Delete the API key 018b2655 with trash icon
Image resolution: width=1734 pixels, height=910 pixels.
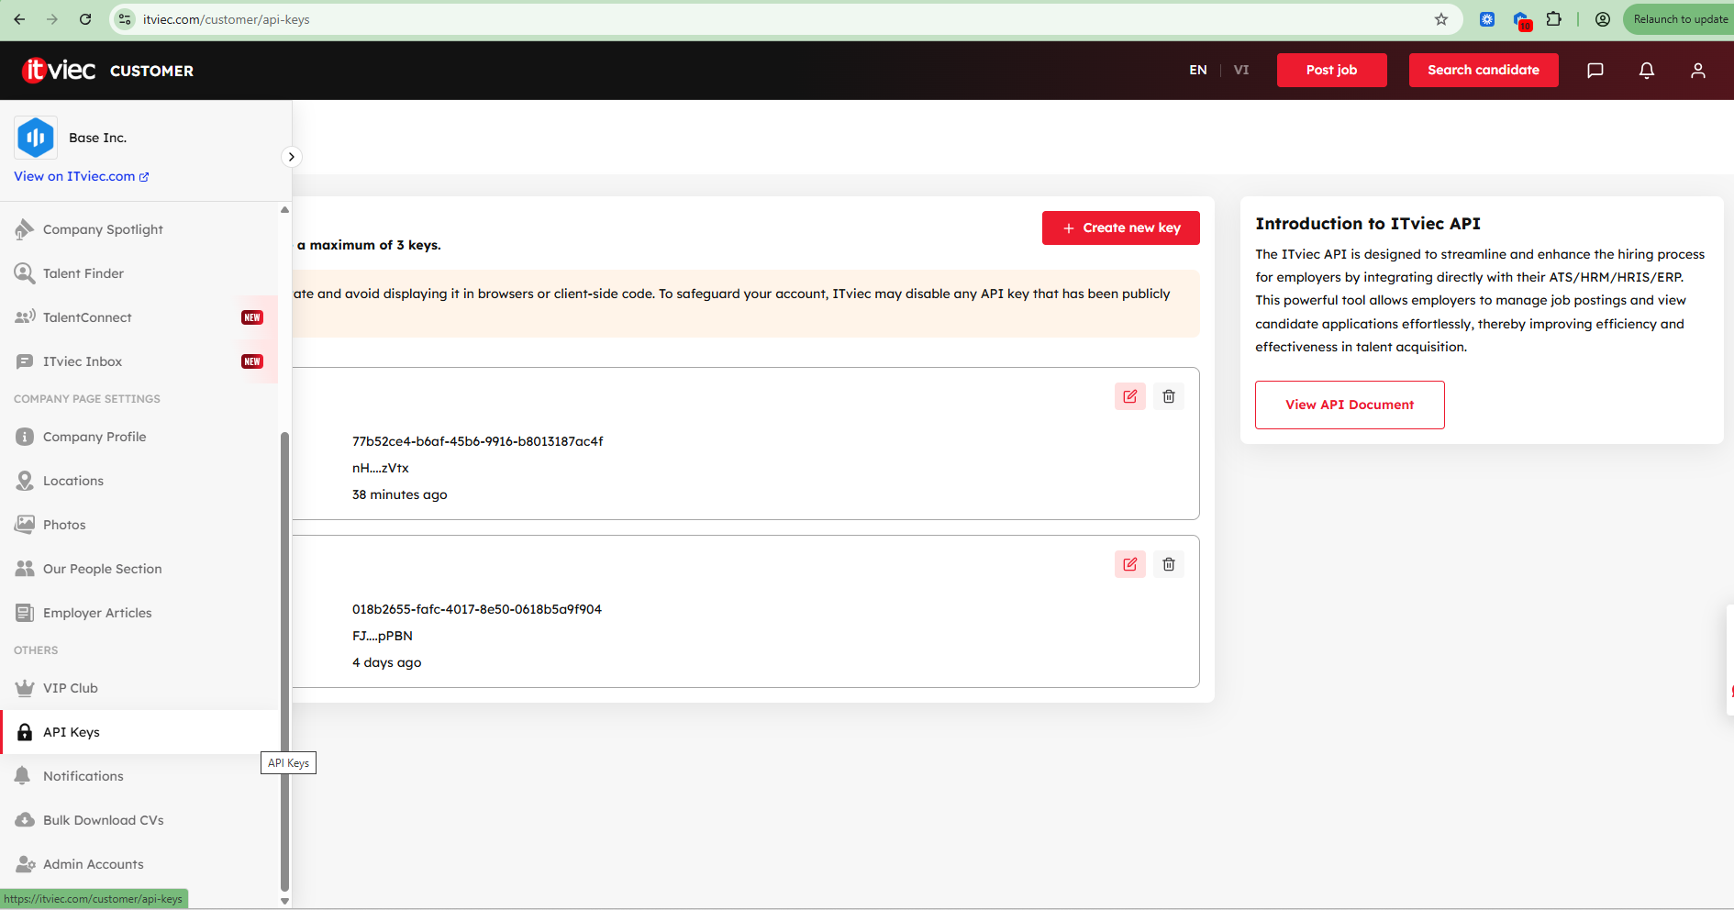point(1169,564)
